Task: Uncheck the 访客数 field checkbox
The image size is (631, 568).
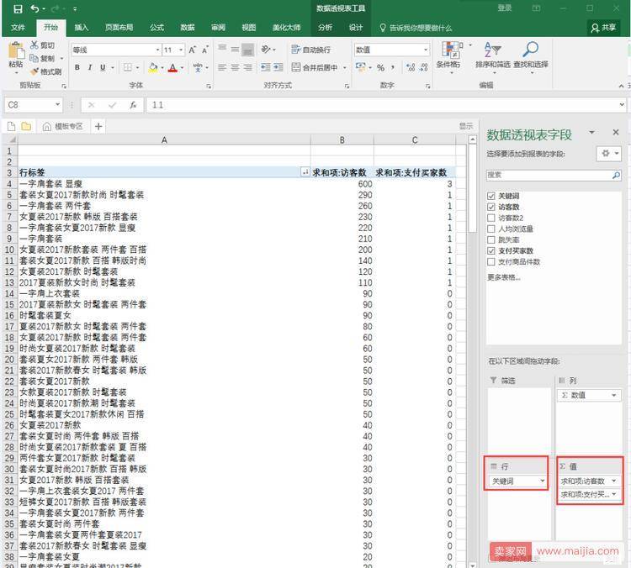Action: (491, 207)
